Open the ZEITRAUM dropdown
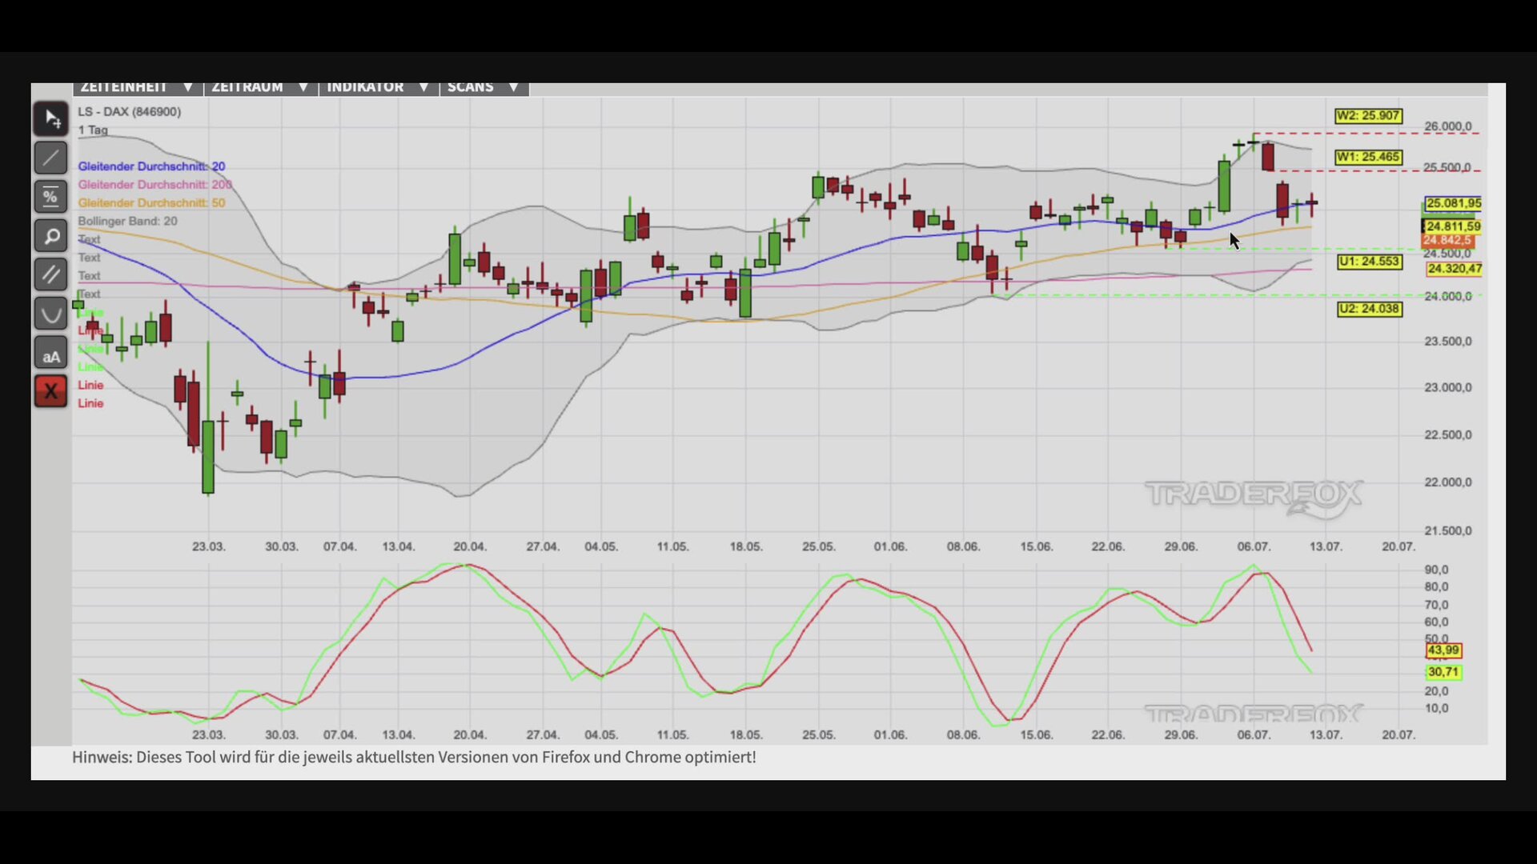The height and width of the screenshot is (864, 1537). [x=261, y=87]
